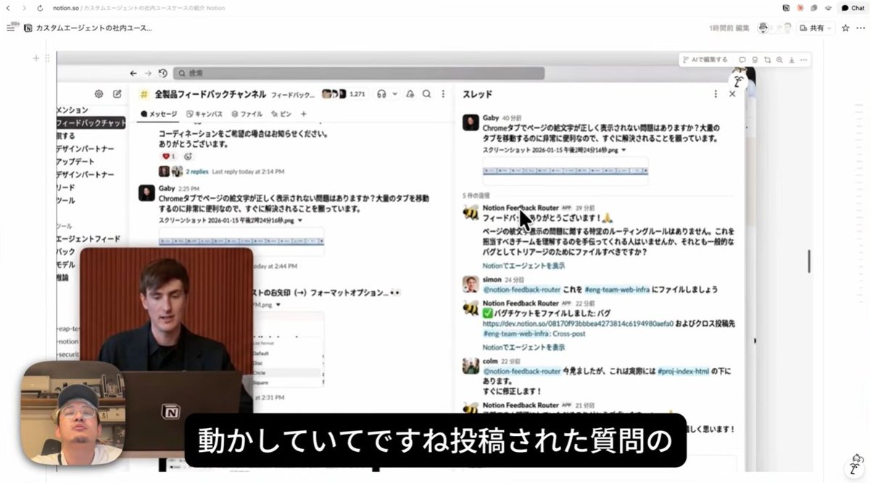Collapse the screenshot attachment in channel message
The width and height of the screenshot is (870, 483).
tap(300, 219)
